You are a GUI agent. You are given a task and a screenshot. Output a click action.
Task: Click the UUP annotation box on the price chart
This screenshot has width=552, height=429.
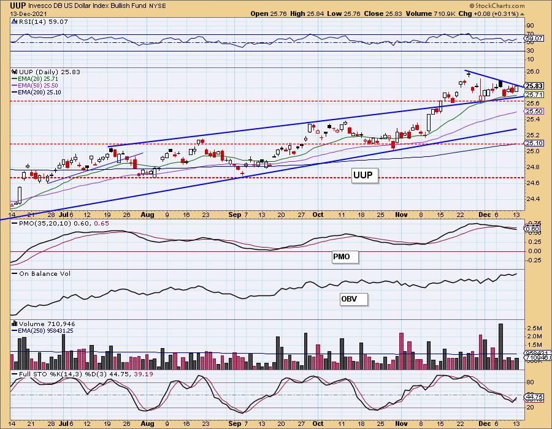click(x=365, y=175)
